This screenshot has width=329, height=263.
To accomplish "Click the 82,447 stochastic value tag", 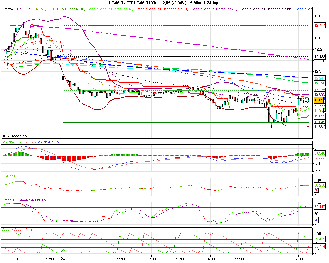I will coord(320,207).
